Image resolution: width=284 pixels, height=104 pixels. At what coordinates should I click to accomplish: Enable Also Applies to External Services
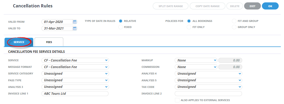click(x=177, y=100)
